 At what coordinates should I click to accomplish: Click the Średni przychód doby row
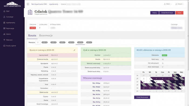[x=106, y=68]
